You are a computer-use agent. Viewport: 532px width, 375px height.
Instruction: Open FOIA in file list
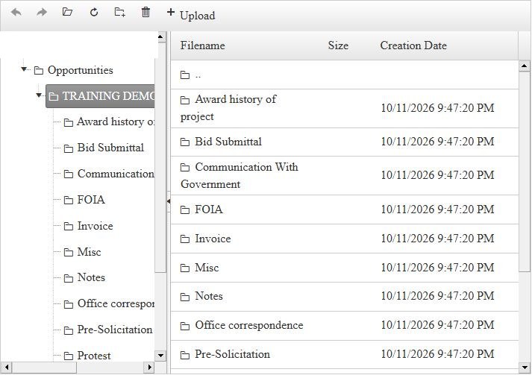[345, 209]
